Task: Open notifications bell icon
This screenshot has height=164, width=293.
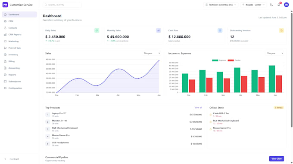Action: 279,5
